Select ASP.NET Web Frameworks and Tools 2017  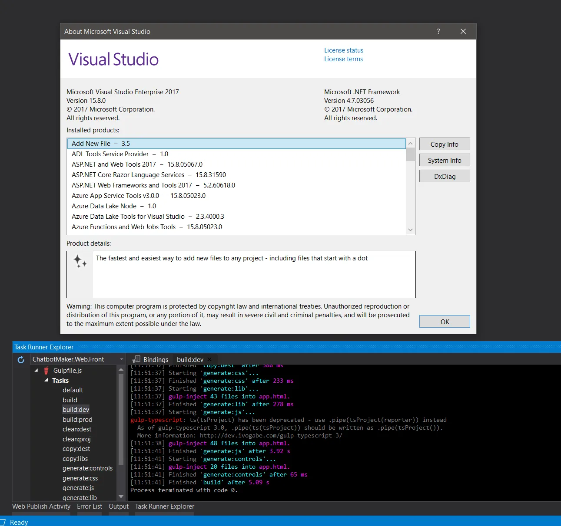[236, 185]
